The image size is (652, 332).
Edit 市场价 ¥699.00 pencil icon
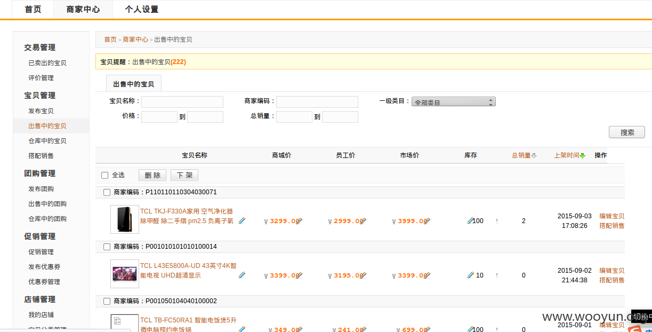pos(427,329)
